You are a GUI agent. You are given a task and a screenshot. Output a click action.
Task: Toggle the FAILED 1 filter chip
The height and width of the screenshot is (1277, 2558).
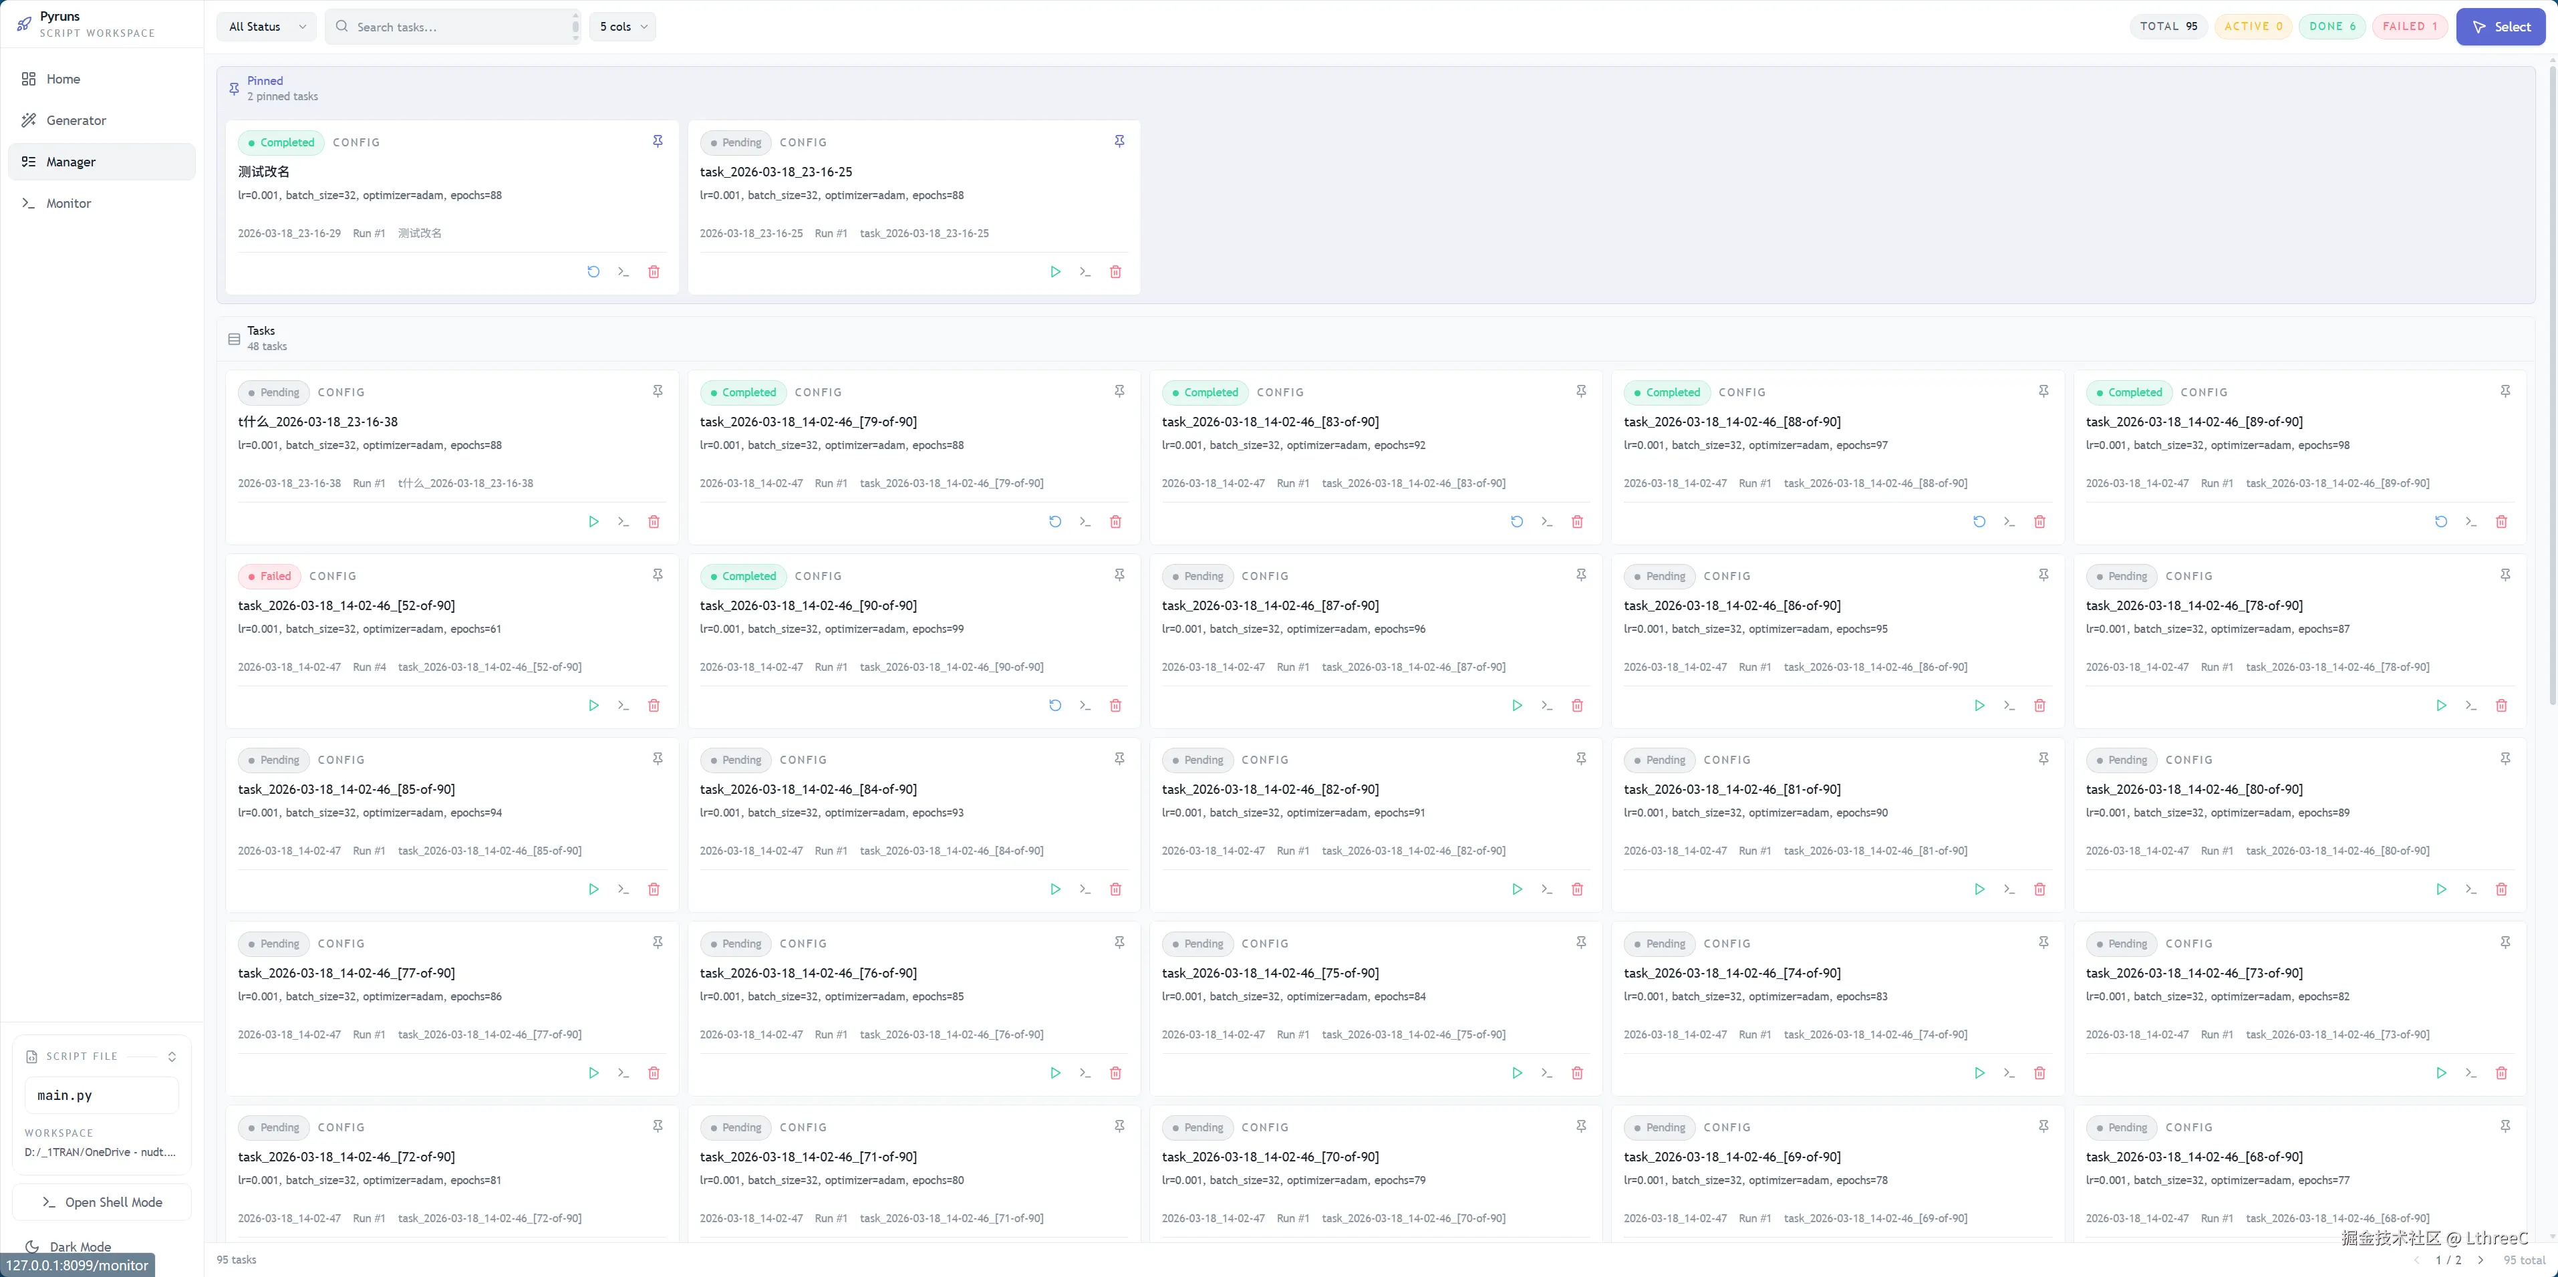[2411, 26]
